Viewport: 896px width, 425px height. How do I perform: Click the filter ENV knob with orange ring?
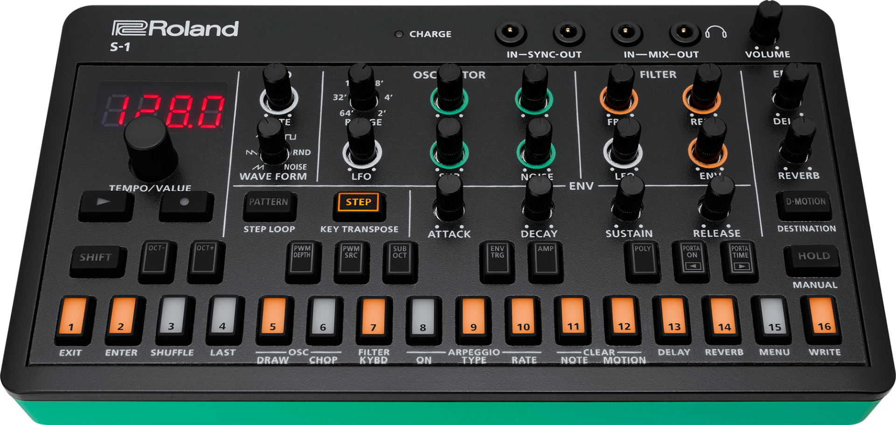pyautogui.click(x=708, y=143)
